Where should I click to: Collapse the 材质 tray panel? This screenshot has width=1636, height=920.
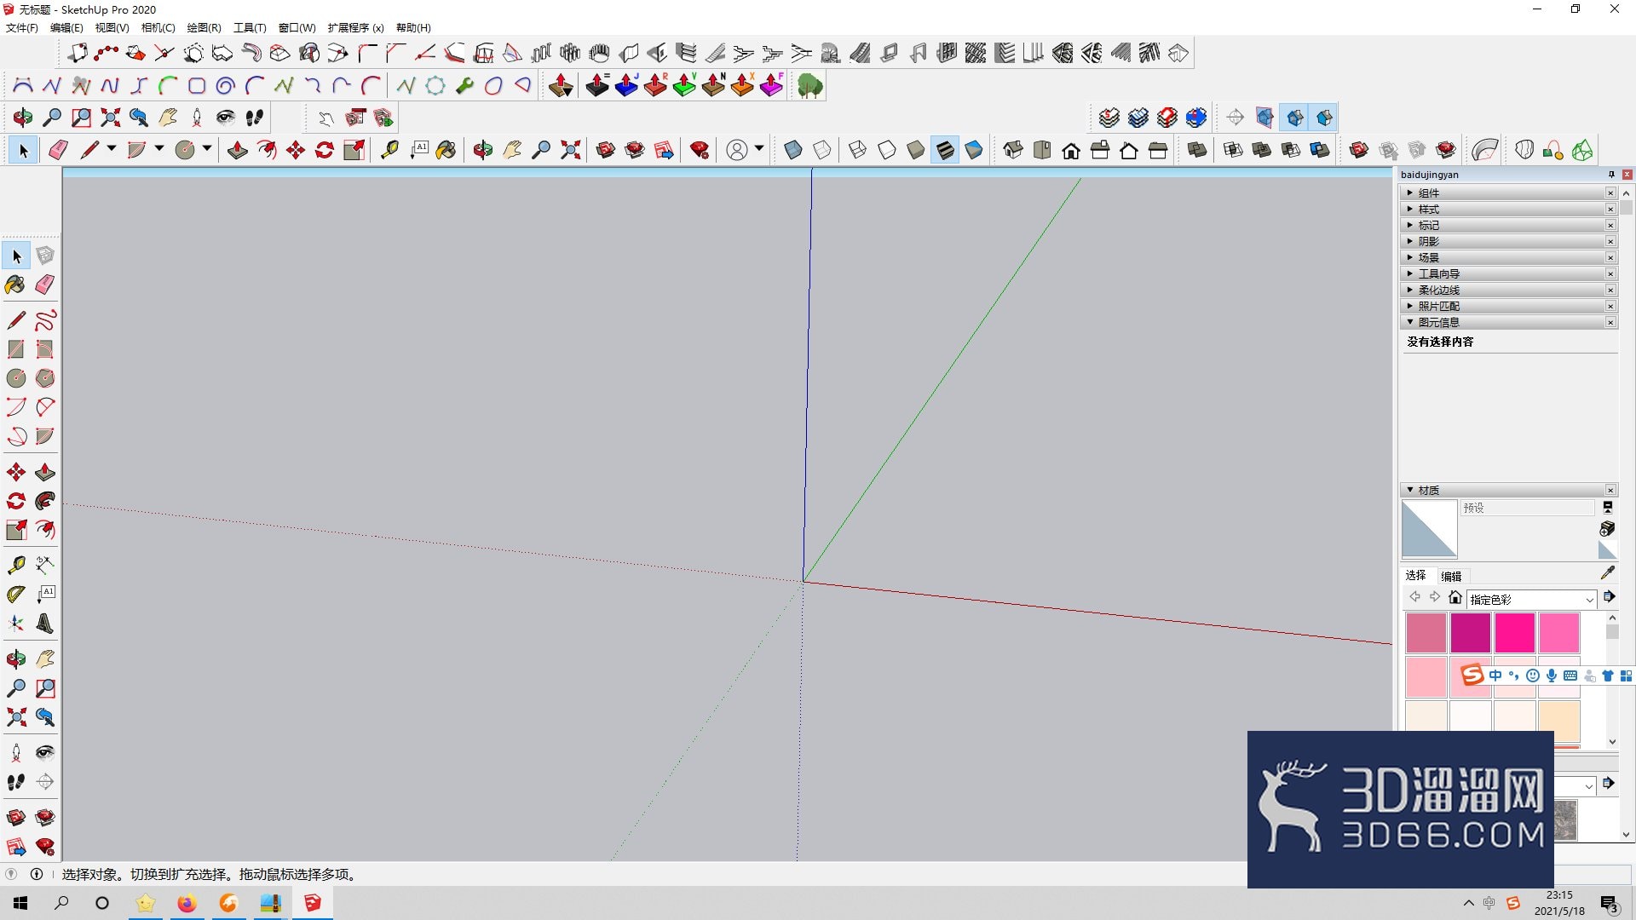1508,491
